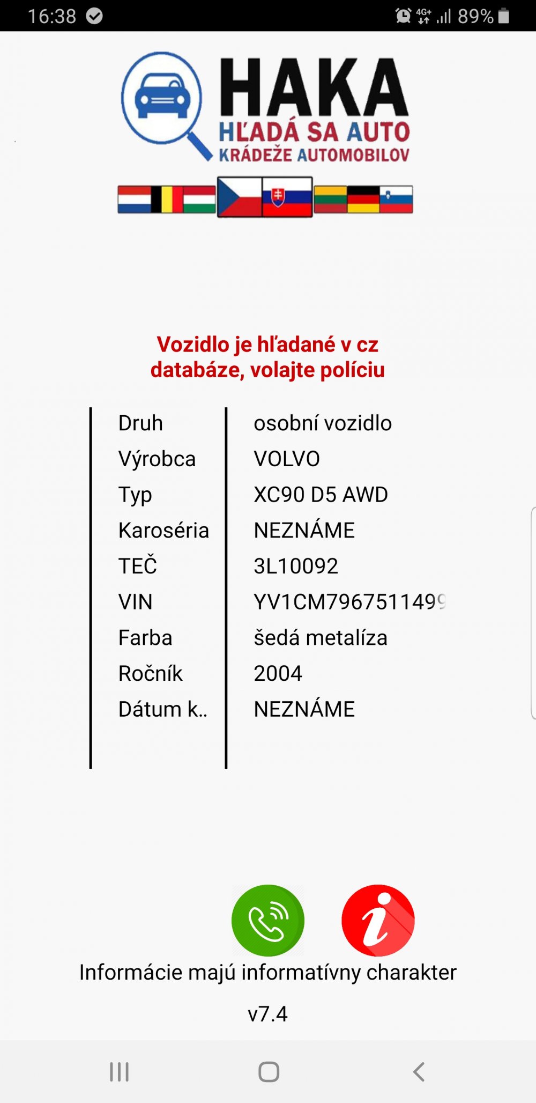Choose the Lithuania flag
Viewport: 536px width, 1103px height.
[x=330, y=200]
